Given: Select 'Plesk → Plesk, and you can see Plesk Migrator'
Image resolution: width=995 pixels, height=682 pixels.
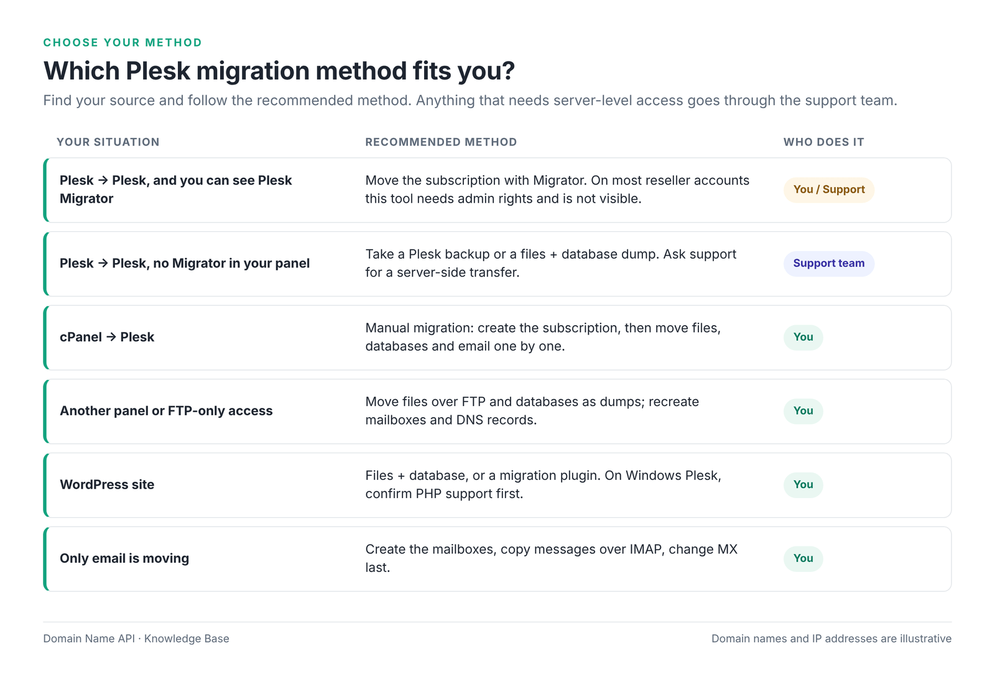Looking at the screenshot, I should pos(176,190).
